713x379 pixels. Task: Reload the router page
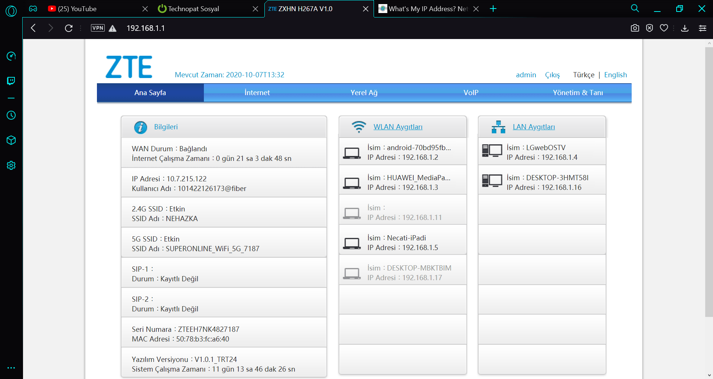click(69, 28)
